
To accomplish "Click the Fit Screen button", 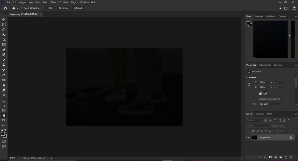I will 63,8.
